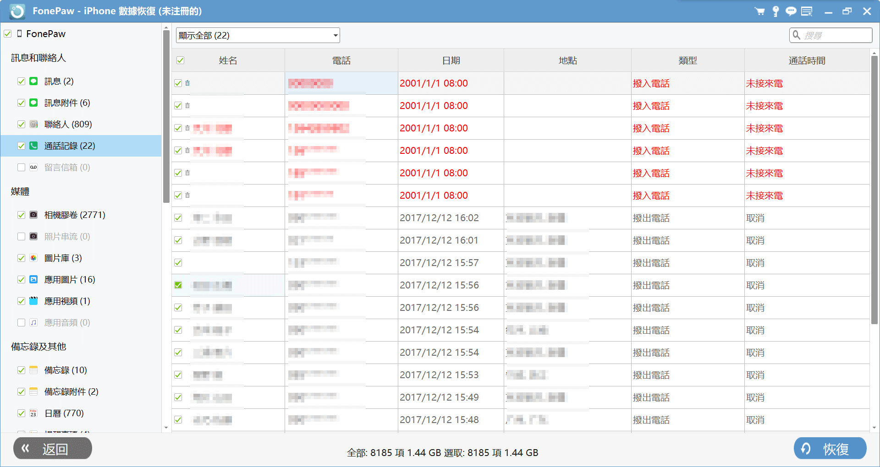Sort by the 日期 column header
The image size is (880, 467).
point(451,60)
